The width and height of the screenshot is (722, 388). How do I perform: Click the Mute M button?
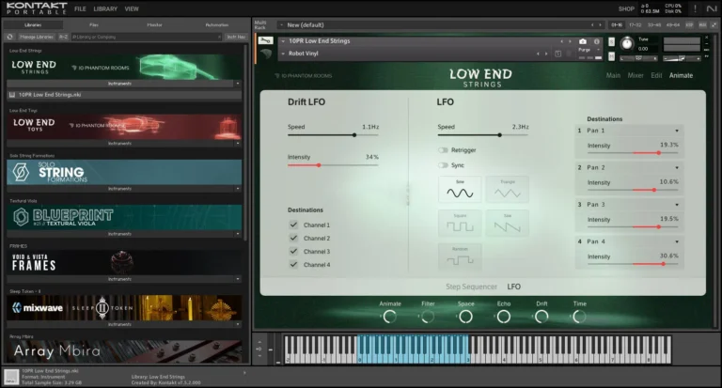611,56
